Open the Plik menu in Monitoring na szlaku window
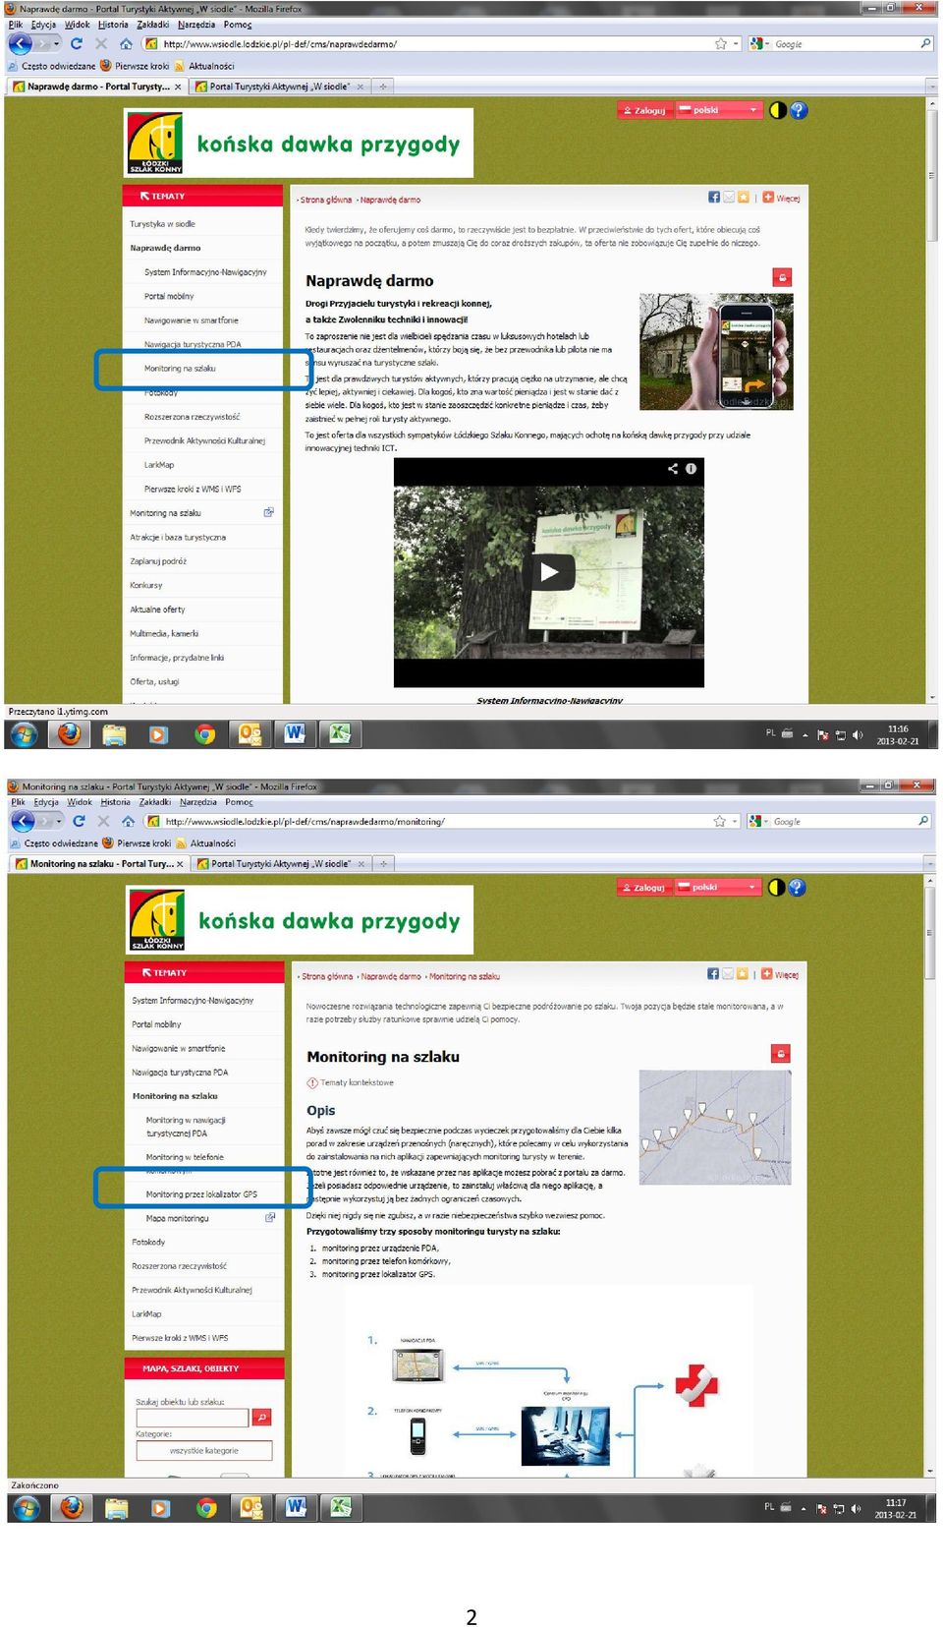This screenshot has height=1627, width=943. (18, 802)
